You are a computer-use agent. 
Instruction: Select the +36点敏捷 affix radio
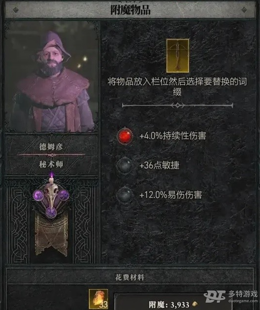pyautogui.click(x=125, y=165)
